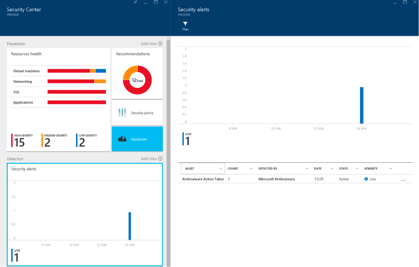Select the Virtual machines health row
419x267 pixels.
tap(59, 71)
